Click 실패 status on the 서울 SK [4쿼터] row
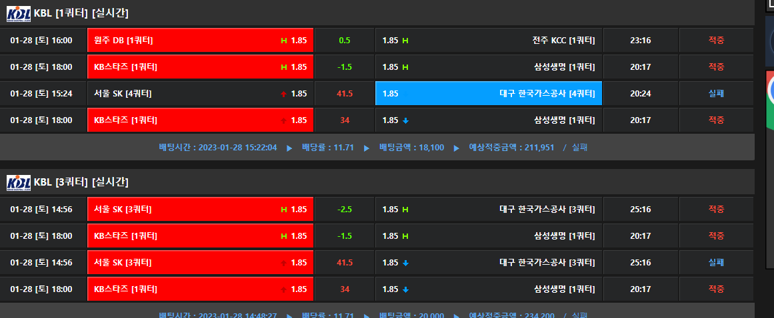The height and width of the screenshot is (318, 774). coord(716,94)
